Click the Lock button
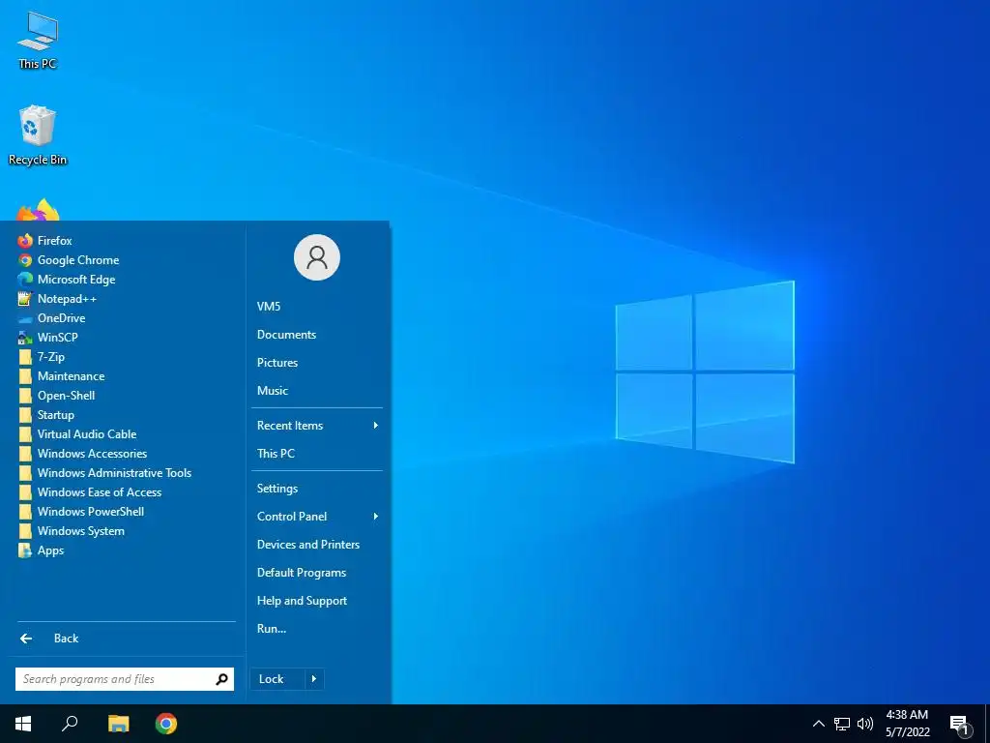 pos(277,679)
